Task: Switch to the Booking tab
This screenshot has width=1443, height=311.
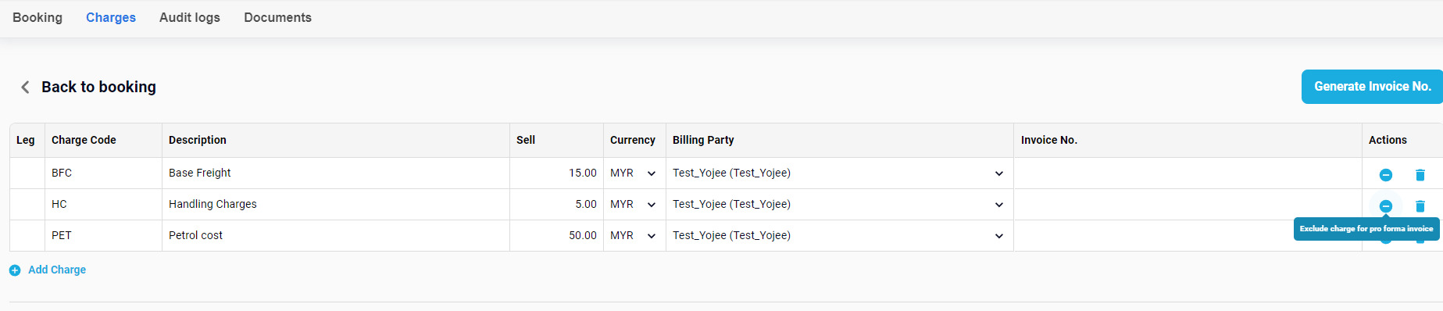Action: coord(38,17)
